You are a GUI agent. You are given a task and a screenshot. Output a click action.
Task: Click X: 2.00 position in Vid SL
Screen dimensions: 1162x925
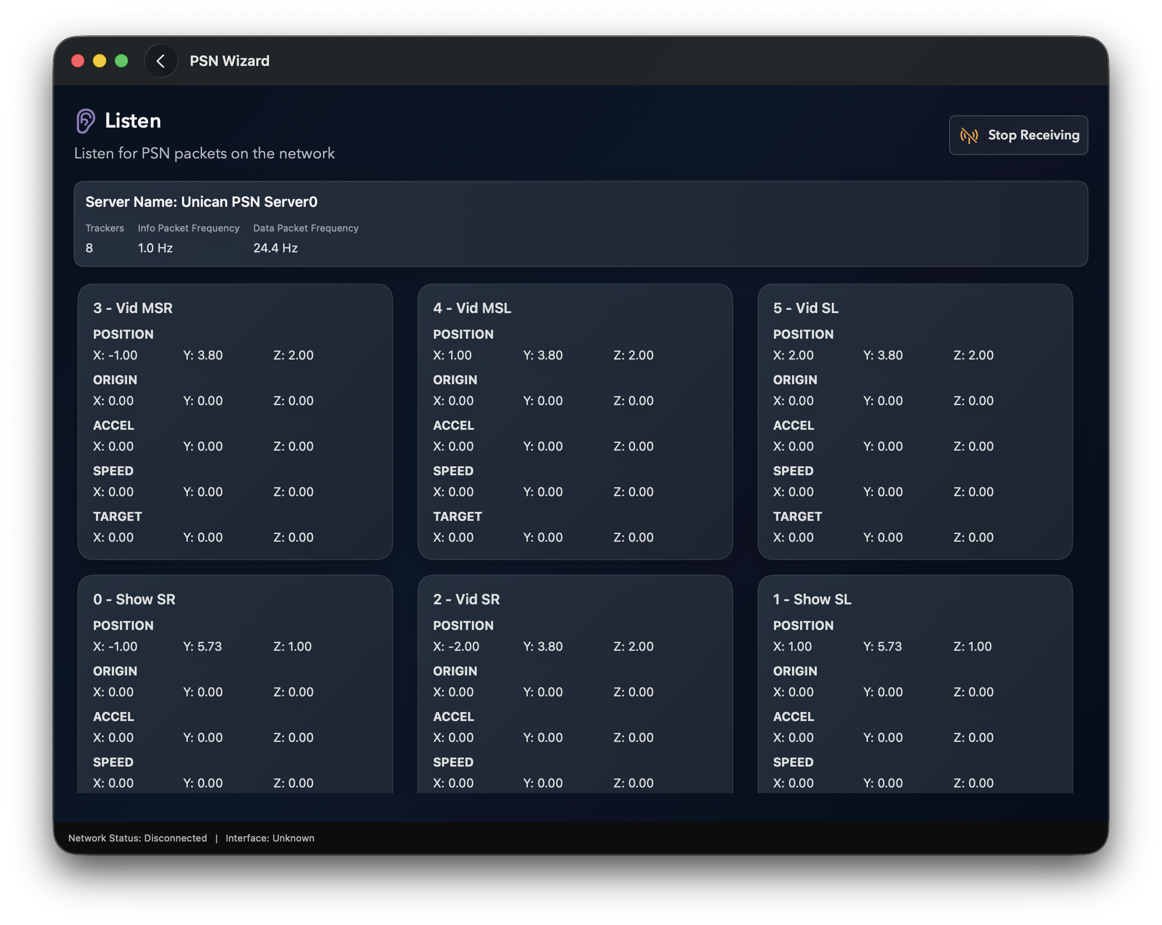793,355
